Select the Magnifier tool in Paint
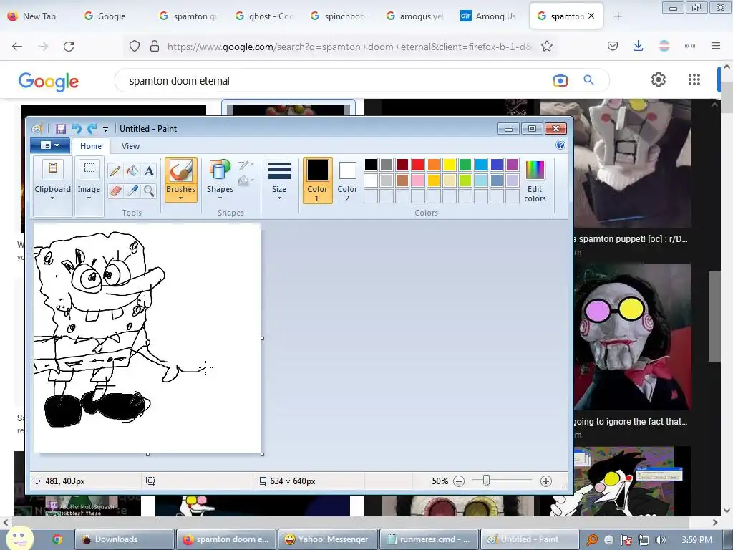This screenshot has width=733, height=550. point(149,190)
